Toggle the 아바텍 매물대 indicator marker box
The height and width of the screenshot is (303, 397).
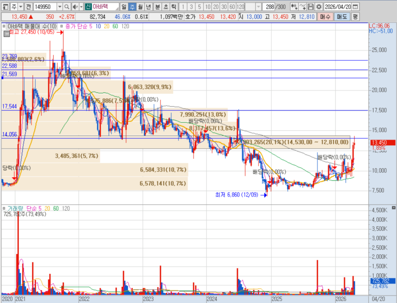(4, 26)
